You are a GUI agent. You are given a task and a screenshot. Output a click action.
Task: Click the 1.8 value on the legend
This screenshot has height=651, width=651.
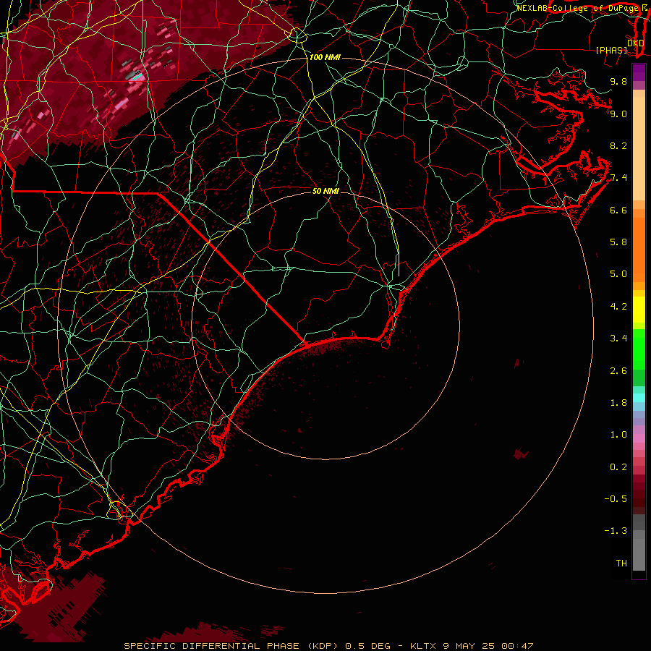[618, 403]
